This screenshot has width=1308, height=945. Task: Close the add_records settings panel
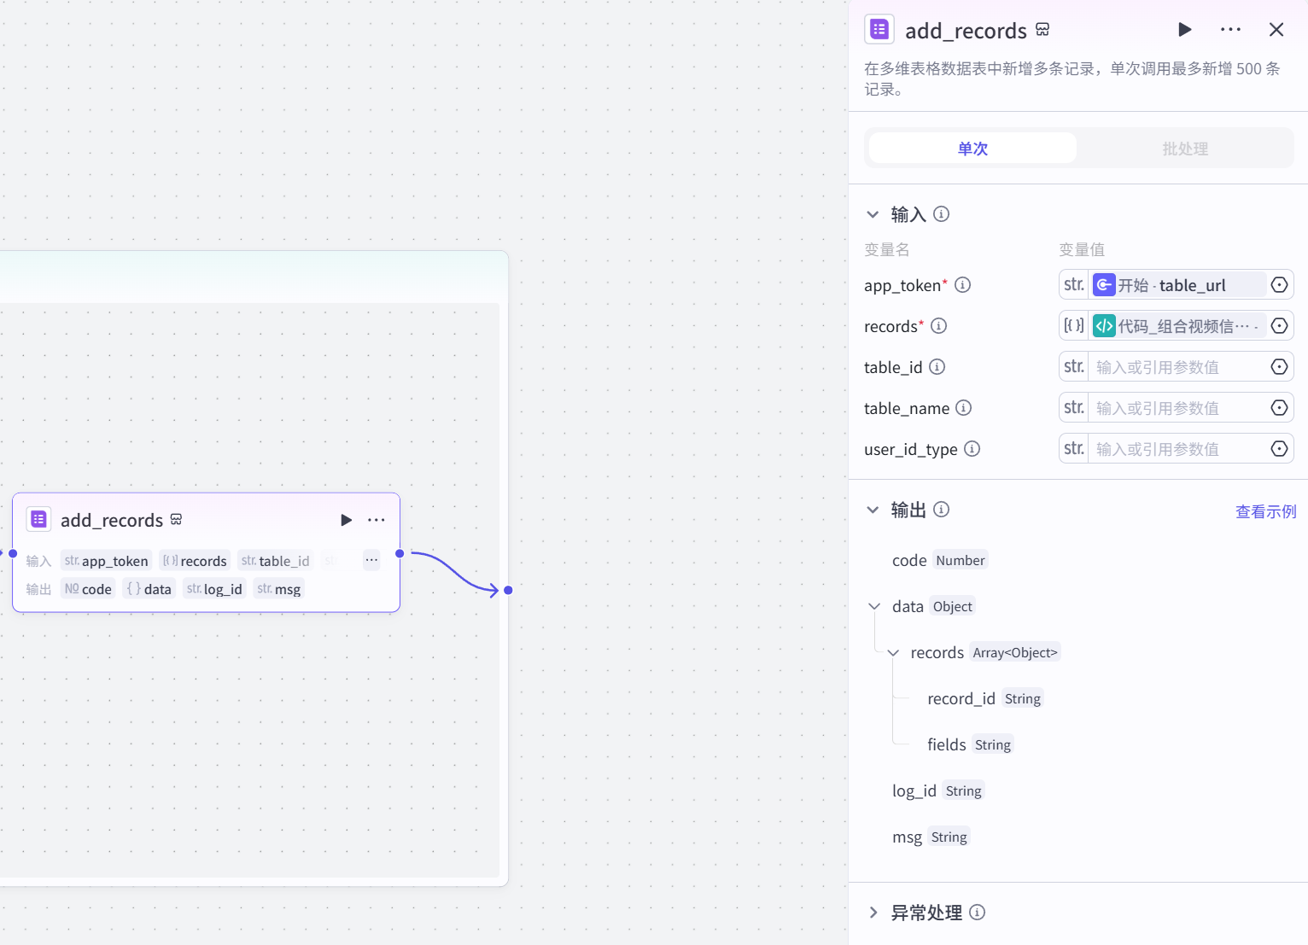coord(1276,30)
